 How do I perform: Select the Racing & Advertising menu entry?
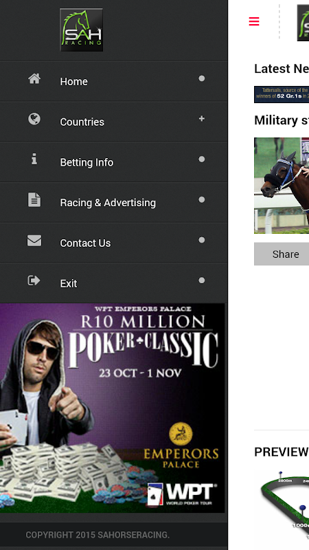pos(113,202)
